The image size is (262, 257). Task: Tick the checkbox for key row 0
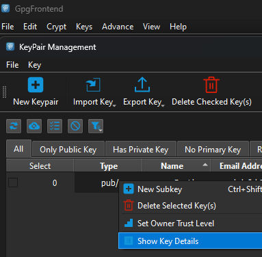pos(13,182)
